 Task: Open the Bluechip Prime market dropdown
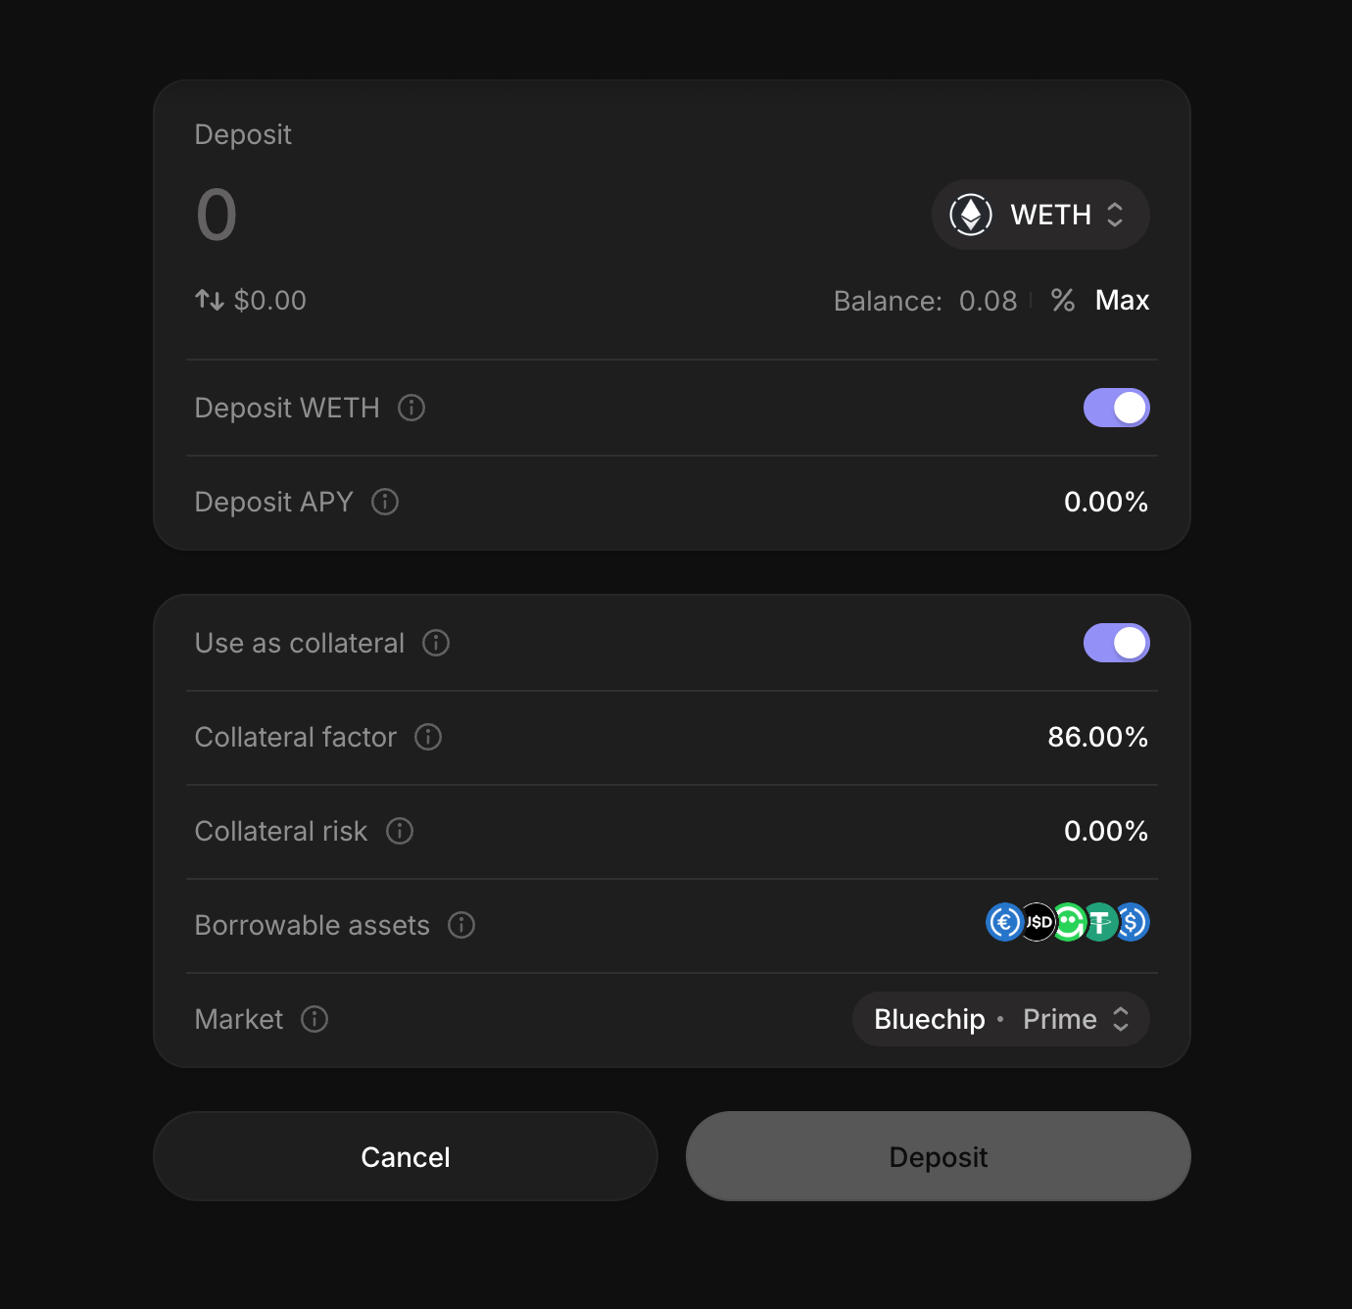click(1000, 1019)
